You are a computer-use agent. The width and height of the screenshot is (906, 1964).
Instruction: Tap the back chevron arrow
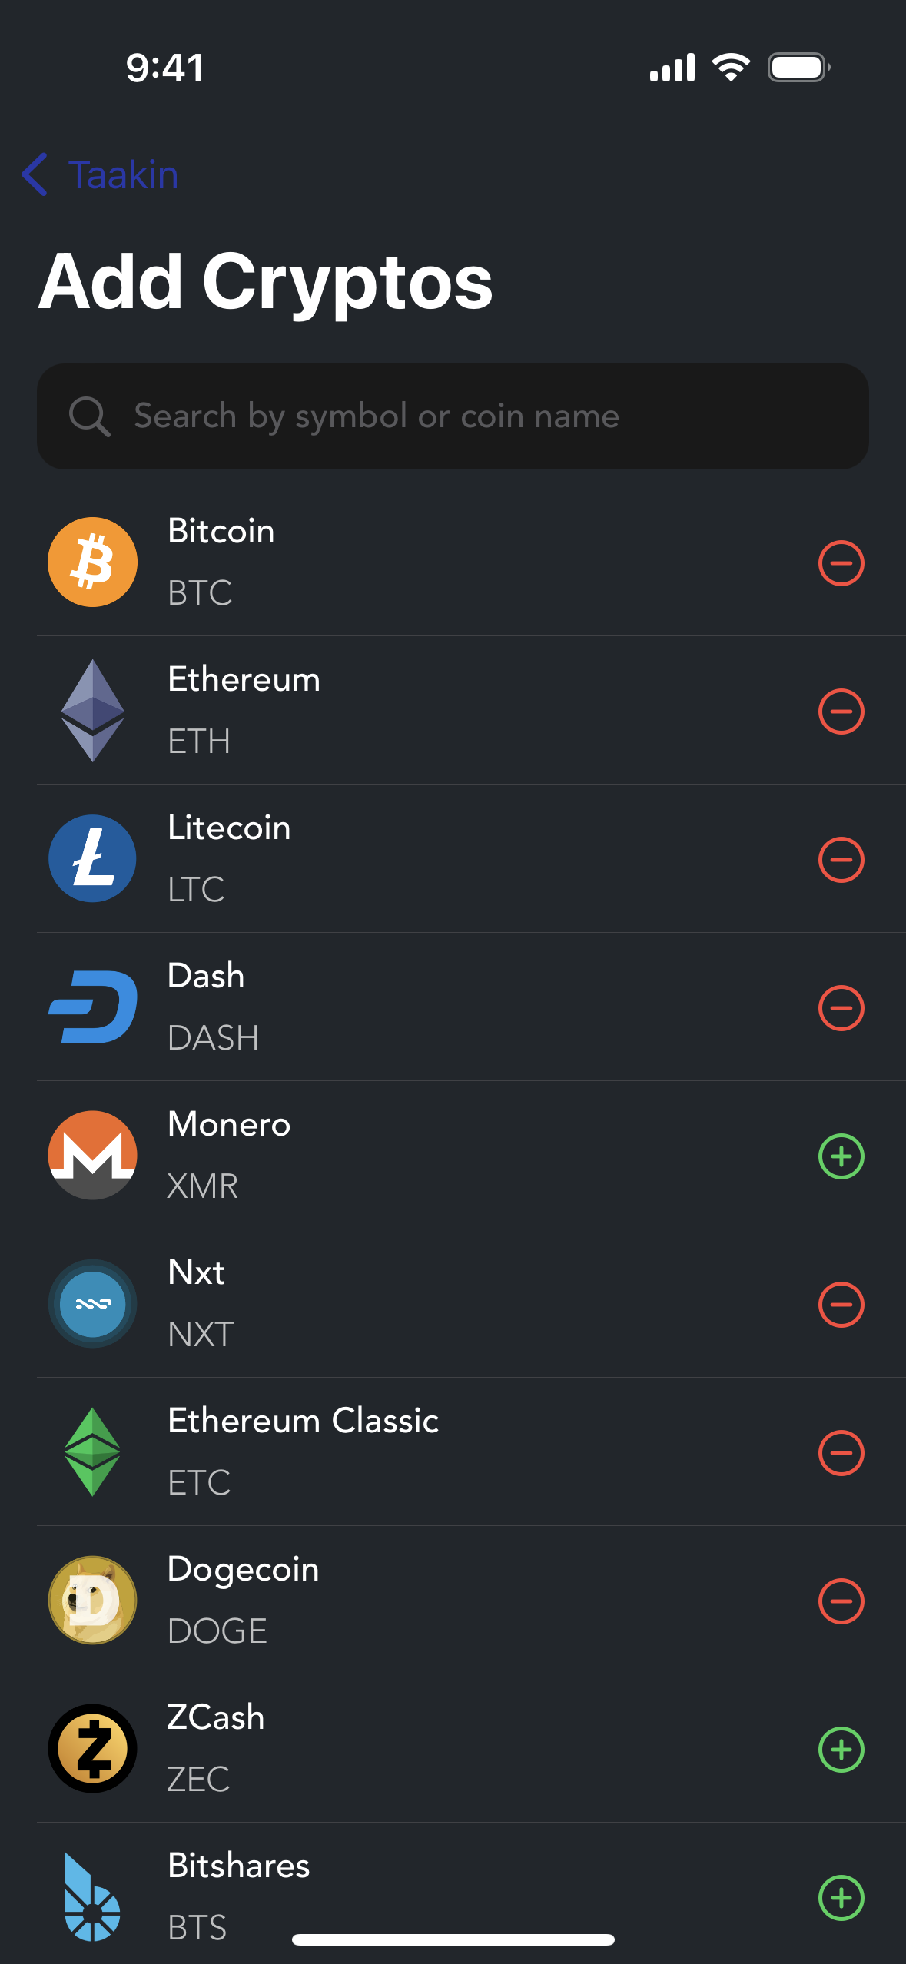(35, 174)
